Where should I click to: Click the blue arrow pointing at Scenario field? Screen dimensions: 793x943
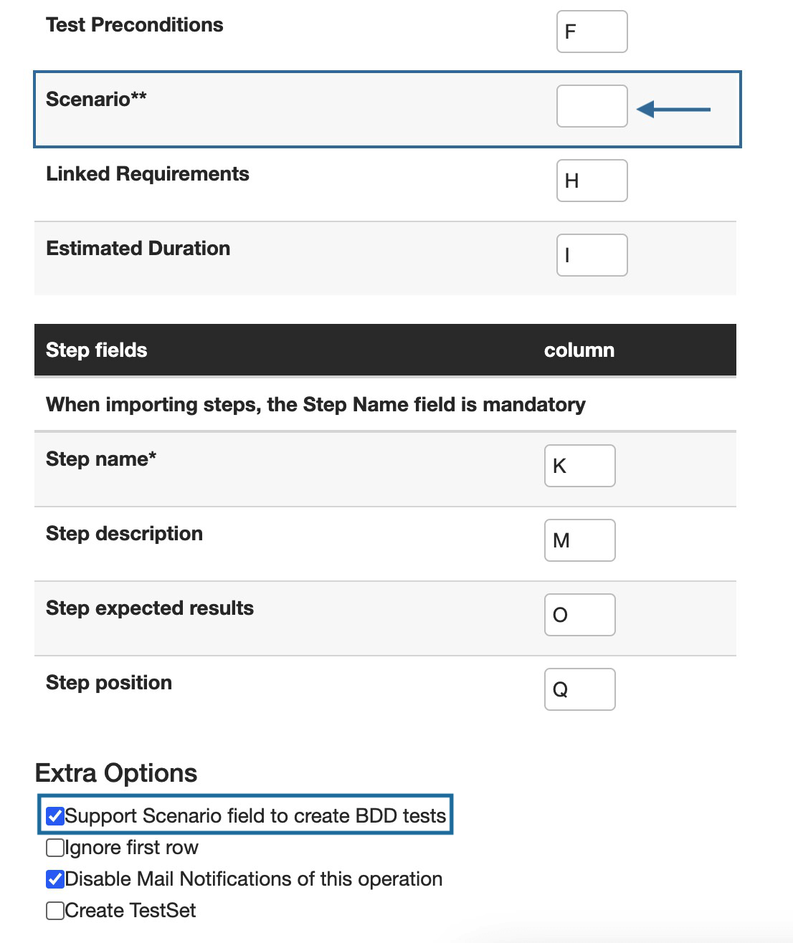pyautogui.click(x=673, y=110)
